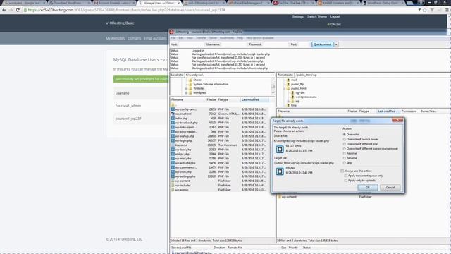Select the wordpresscourse folder in remote tree
Viewport: 451px width, 254px height.
tap(306, 97)
